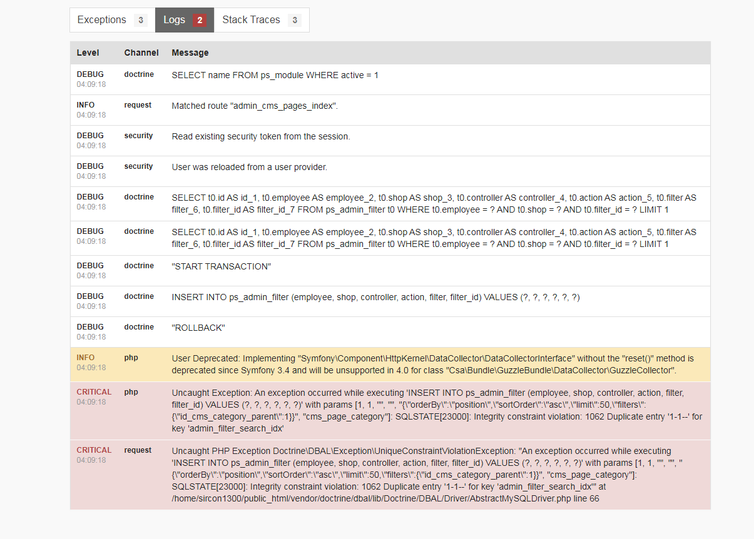Click CRITICAL level in the request channel row
The image size is (754, 539).
[94, 450]
